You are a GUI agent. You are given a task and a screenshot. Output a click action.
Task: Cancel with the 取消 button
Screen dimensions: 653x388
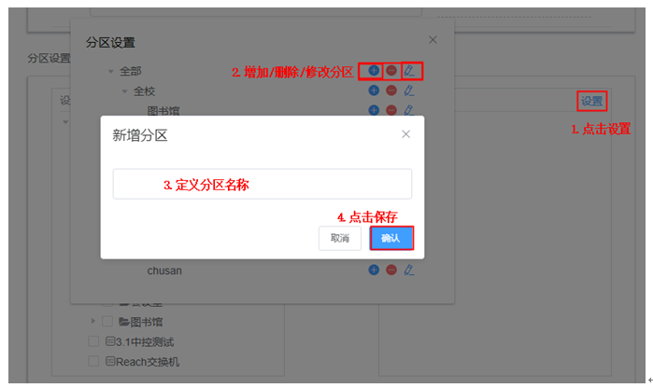click(339, 238)
